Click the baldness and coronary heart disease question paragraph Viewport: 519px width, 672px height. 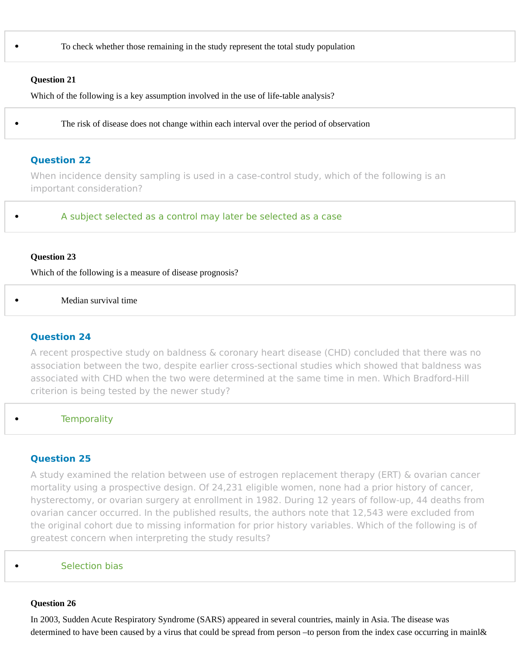point(256,372)
